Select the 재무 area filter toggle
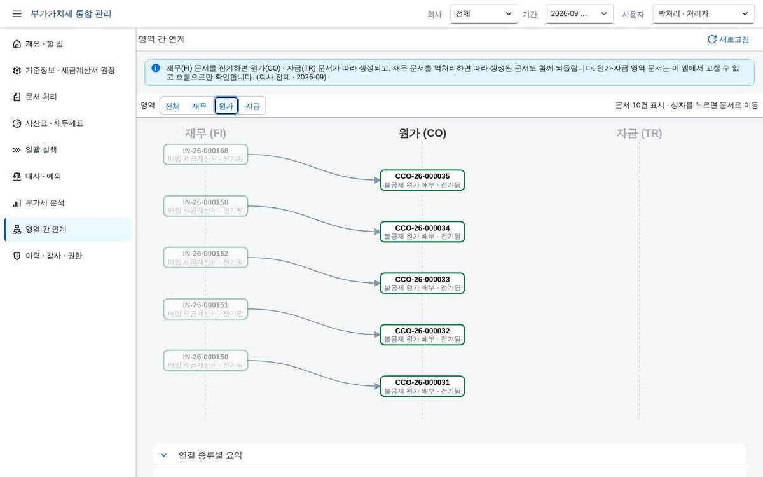The height and width of the screenshot is (477, 763). 199,106
